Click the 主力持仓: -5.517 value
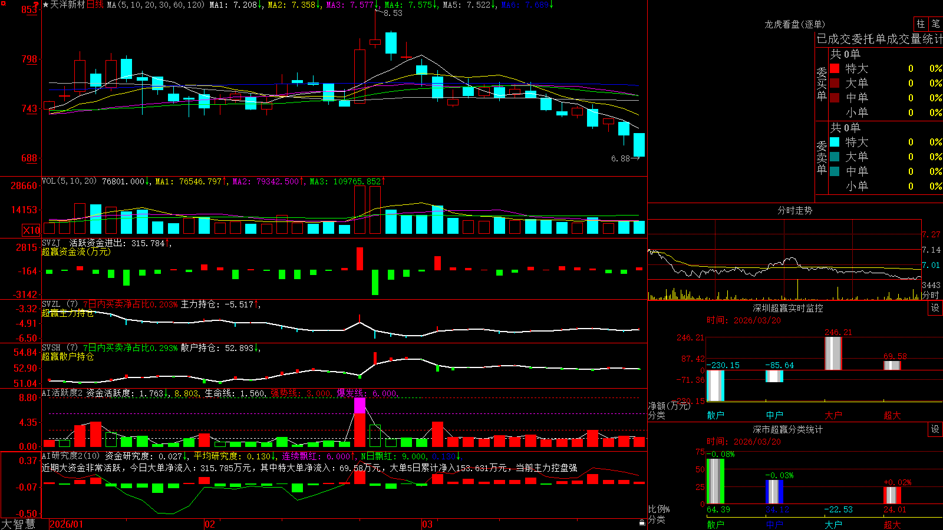This screenshot has height=530, width=943. tap(217, 304)
